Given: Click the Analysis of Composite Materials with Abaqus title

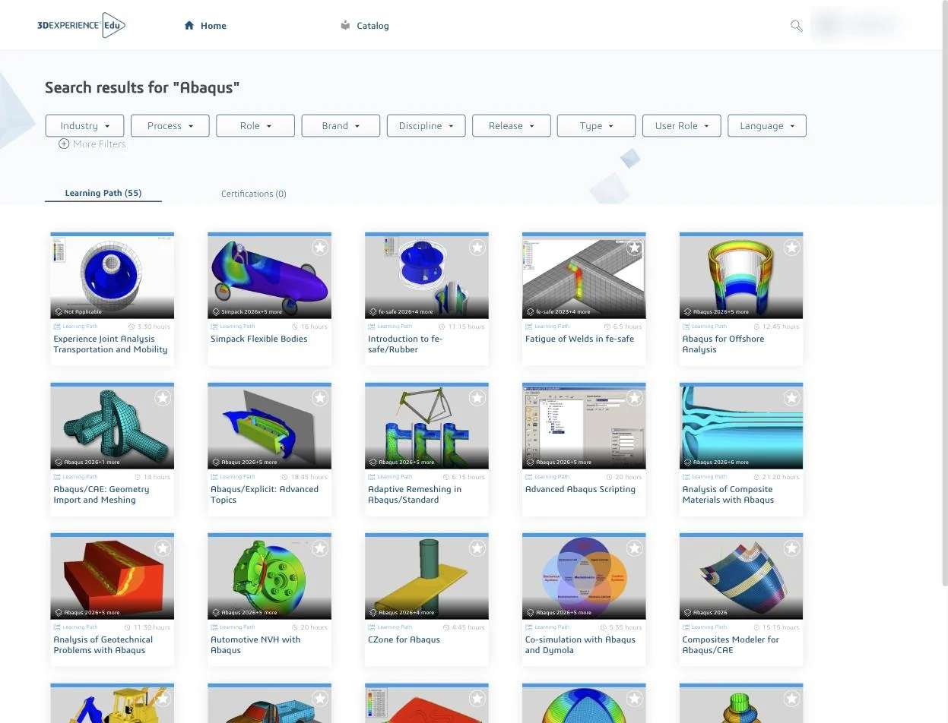Looking at the screenshot, I should tap(728, 494).
